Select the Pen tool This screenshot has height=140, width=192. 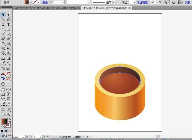[3, 24]
